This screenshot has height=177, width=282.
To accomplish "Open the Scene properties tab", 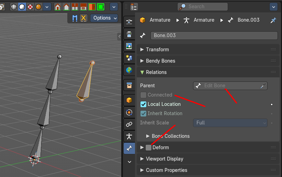I will (129, 58).
